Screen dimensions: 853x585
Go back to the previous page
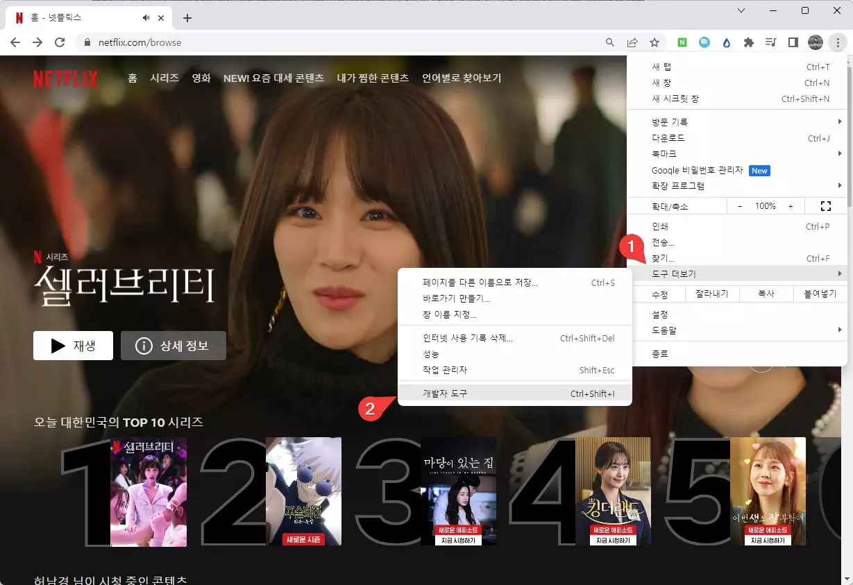click(15, 42)
